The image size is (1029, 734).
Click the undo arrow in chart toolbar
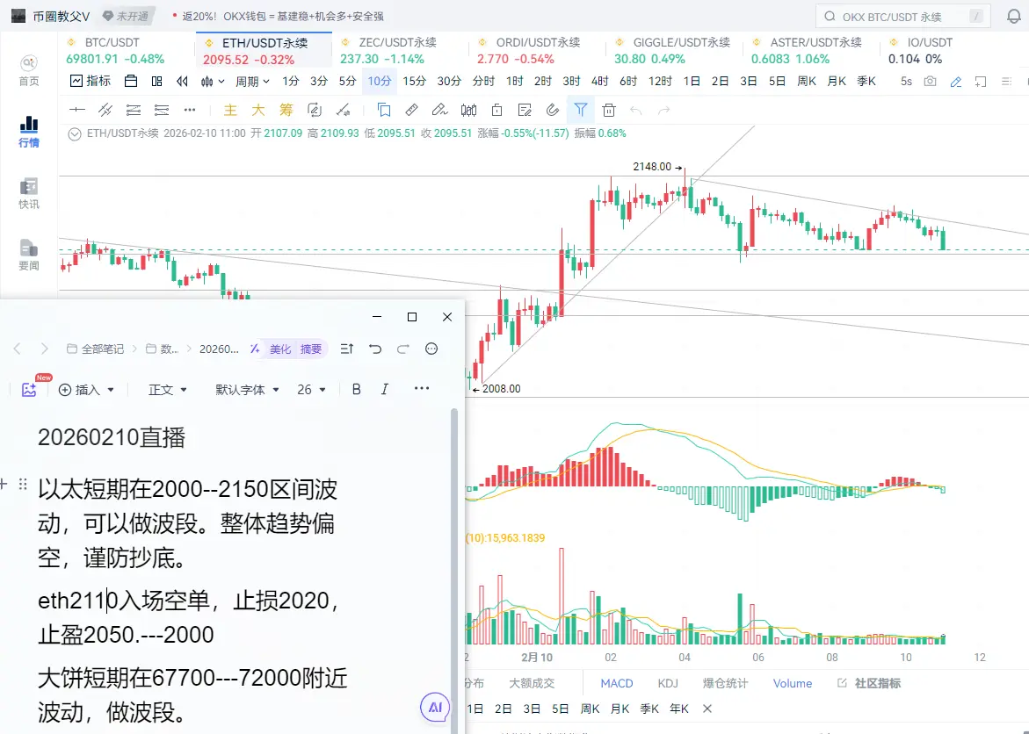click(x=635, y=111)
